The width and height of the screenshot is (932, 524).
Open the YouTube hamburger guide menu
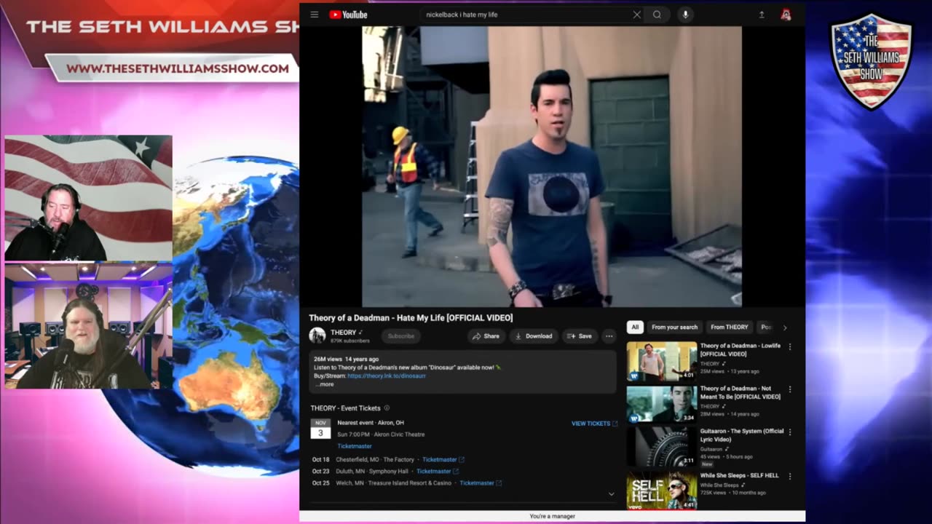[314, 15]
